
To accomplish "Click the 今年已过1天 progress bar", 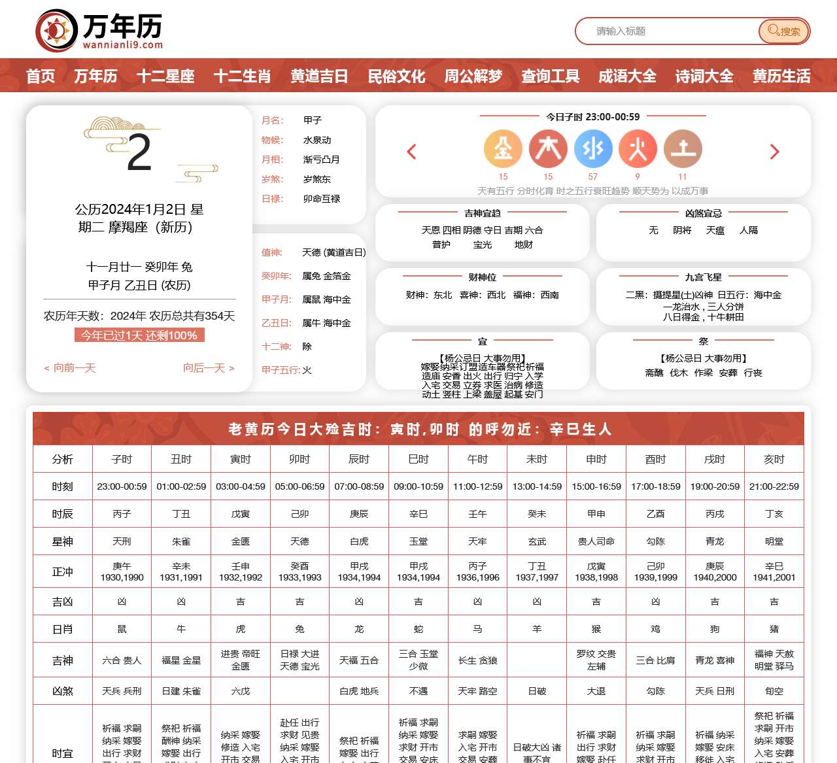I will coord(139,335).
